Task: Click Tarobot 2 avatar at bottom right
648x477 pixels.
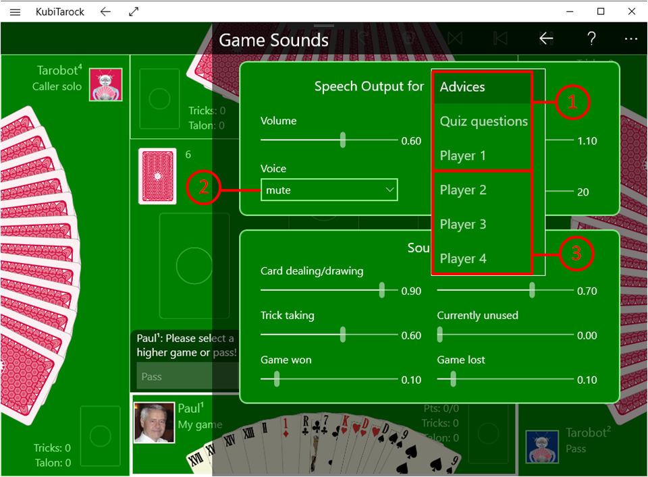Action: (543, 447)
